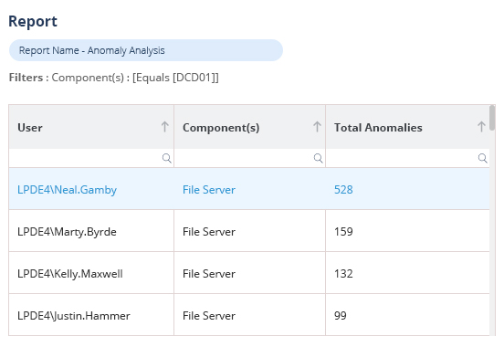The height and width of the screenshot is (347, 504).
Task: Select LPDE4\Justin.Hammer user cell
Action: tap(91, 315)
